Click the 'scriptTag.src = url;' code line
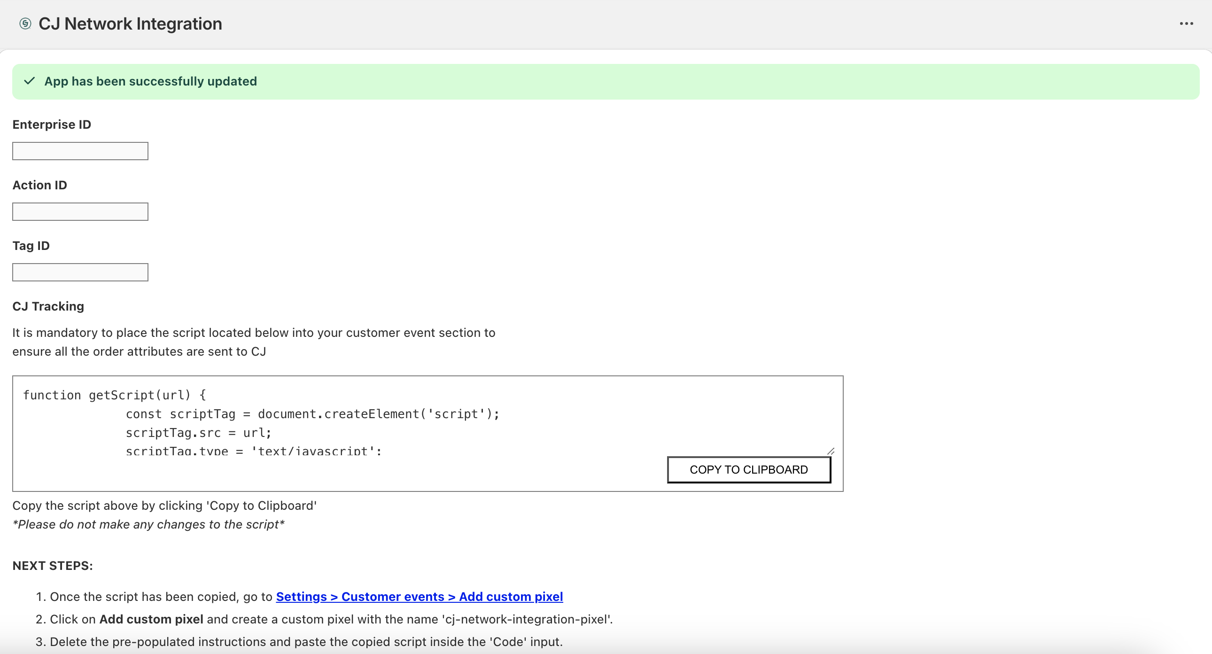Image resolution: width=1212 pixels, height=654 pixels. coord(199,433)
